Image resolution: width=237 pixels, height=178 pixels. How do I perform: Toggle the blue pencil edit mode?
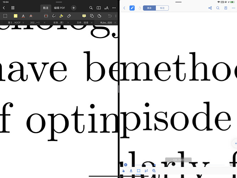[132, 8]
